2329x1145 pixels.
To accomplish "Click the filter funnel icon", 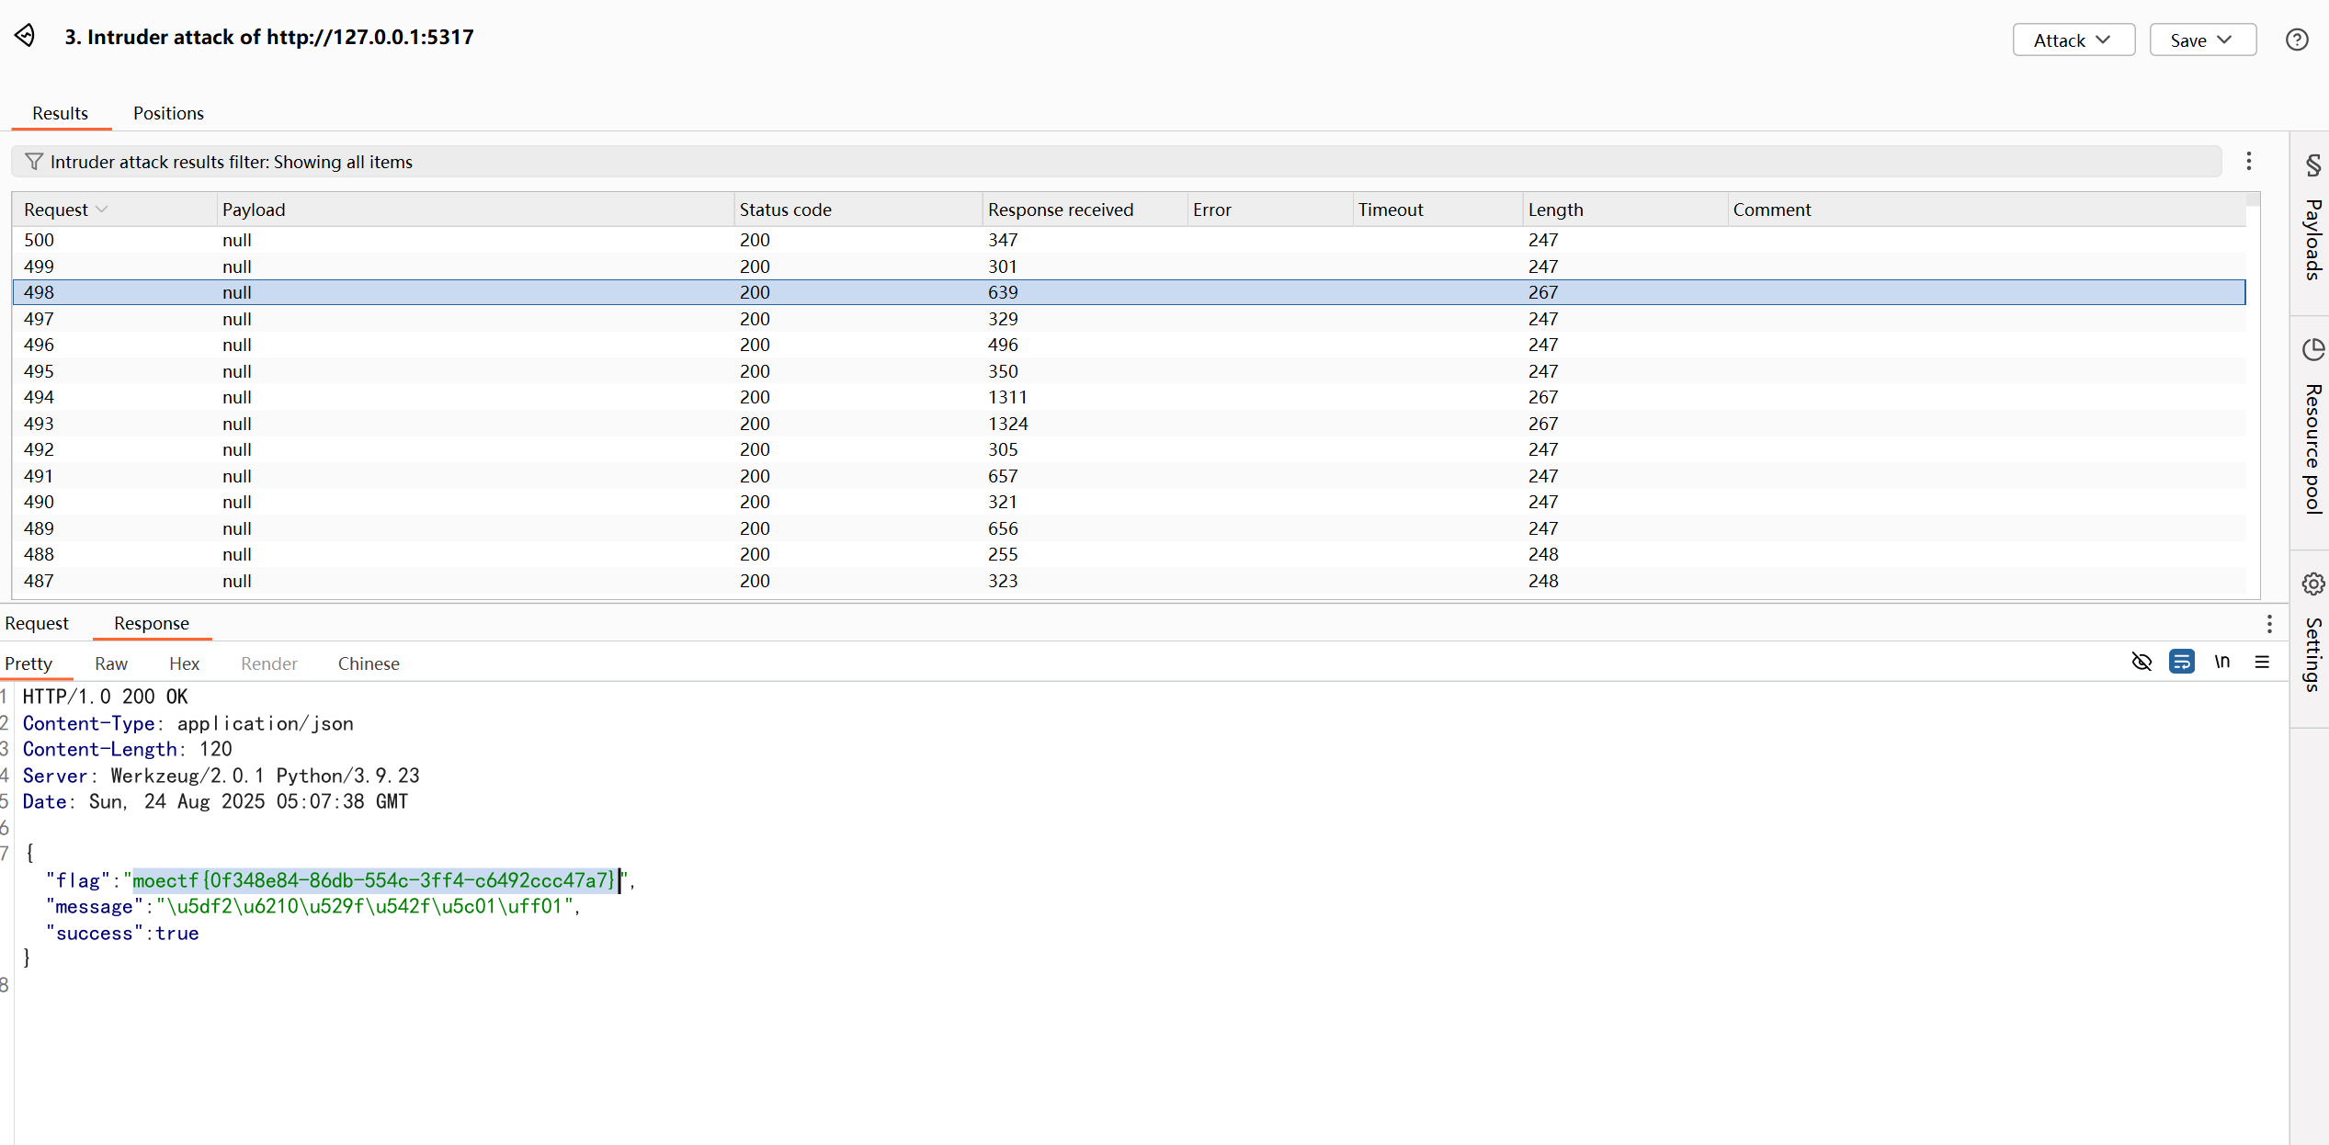I will point(34,162).
